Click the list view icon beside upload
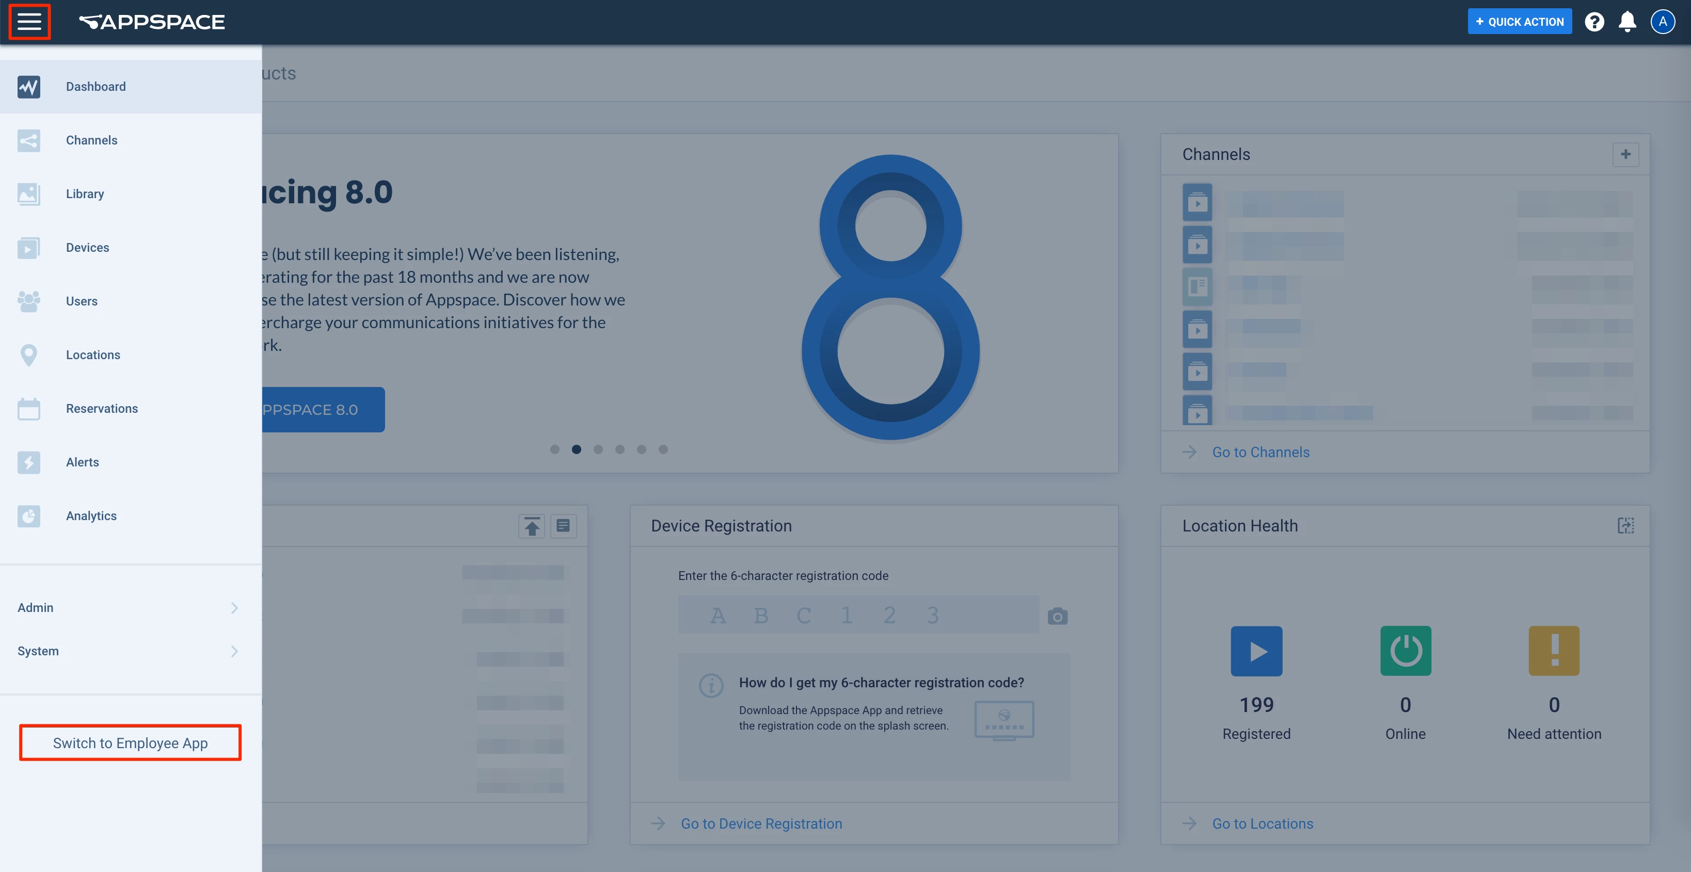This screenshot has height=872, width=1691. 563,526
